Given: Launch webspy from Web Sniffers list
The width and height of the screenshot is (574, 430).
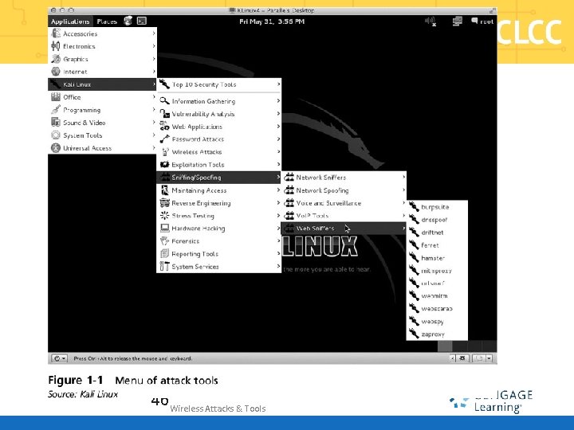Looking at the screenshot, I should [x=437, y=322].
